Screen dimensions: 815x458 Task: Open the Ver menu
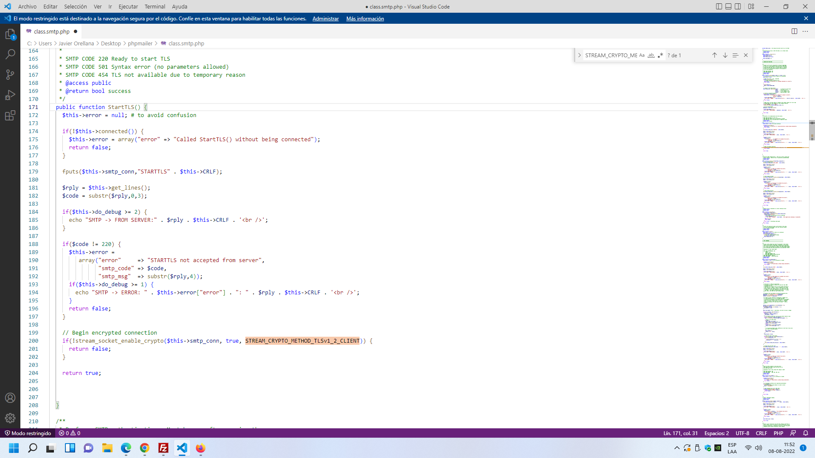(x=98, y=6)
